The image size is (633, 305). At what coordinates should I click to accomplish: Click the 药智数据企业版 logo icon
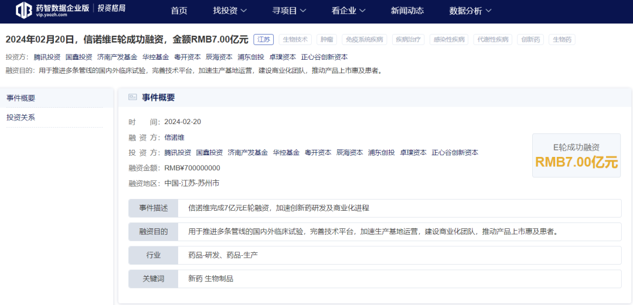coord(24,11)
